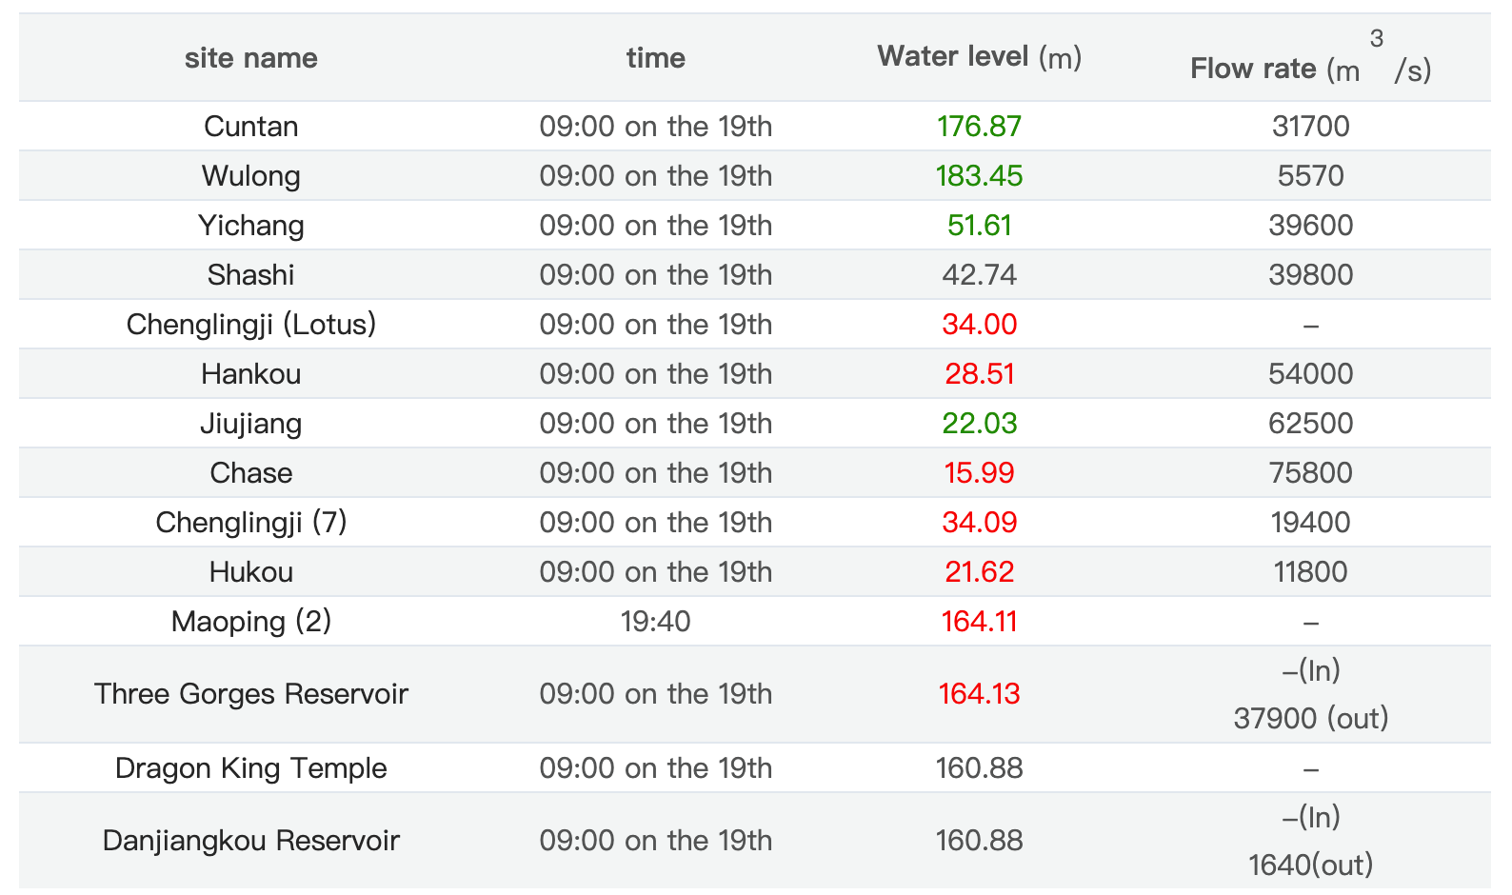Screen dimensions: 1512x895
Task: Click Danjiangkou Reservoir water level 160.88
Action: pos(980,841)
